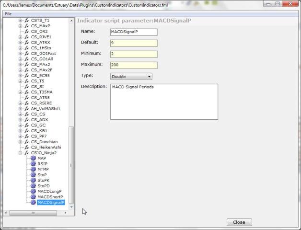Expand the CS_MAxP tree node

click(20, 26)
